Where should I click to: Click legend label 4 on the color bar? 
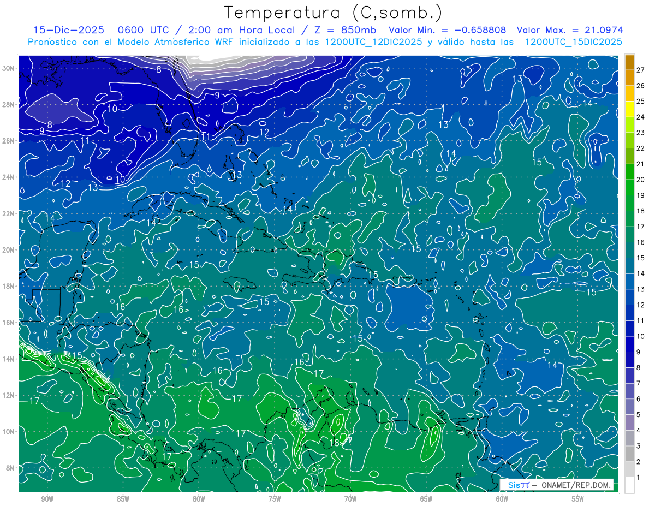[x=639, y=431]
